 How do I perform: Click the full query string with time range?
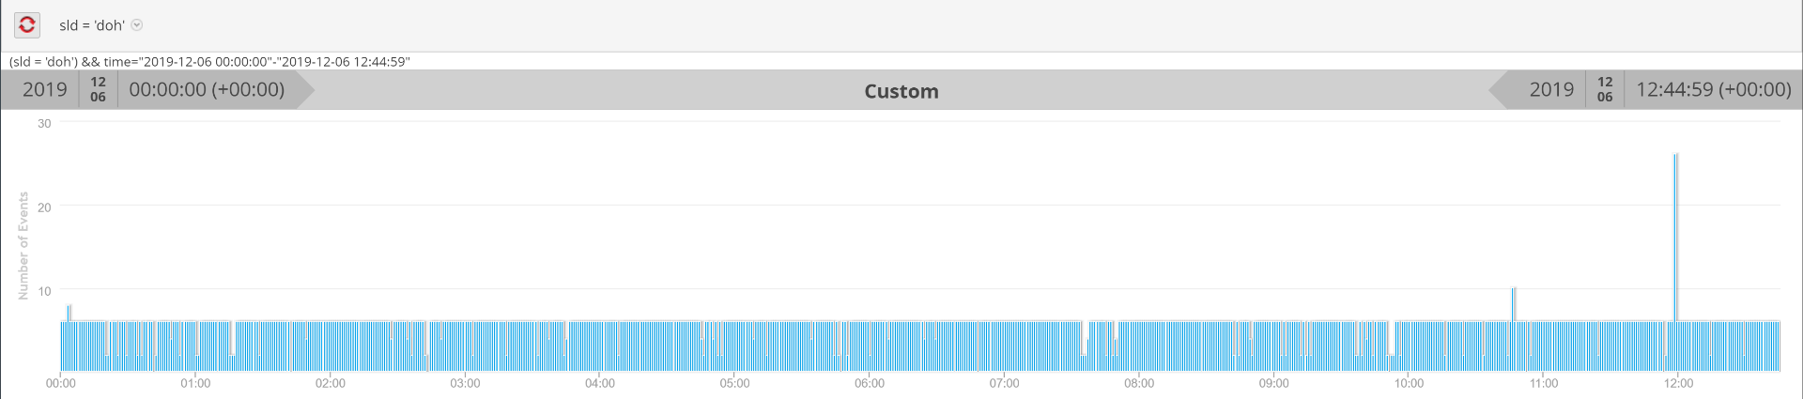(x=209, y=62)
